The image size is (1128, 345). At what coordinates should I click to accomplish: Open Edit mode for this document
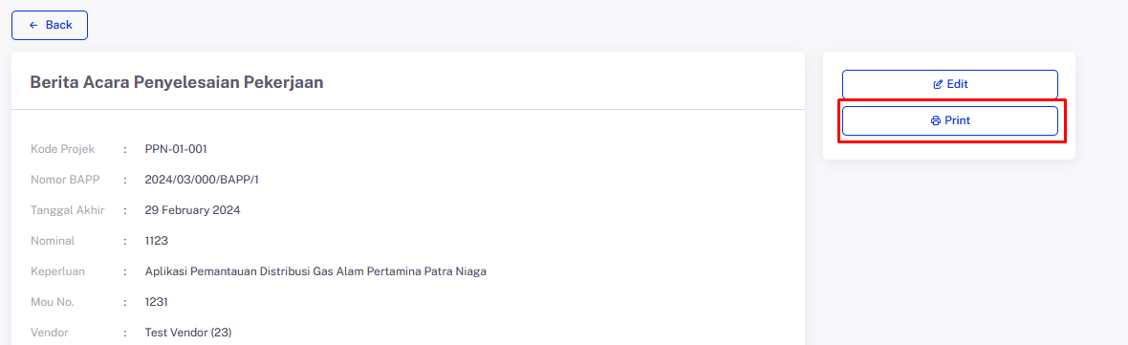949,84
